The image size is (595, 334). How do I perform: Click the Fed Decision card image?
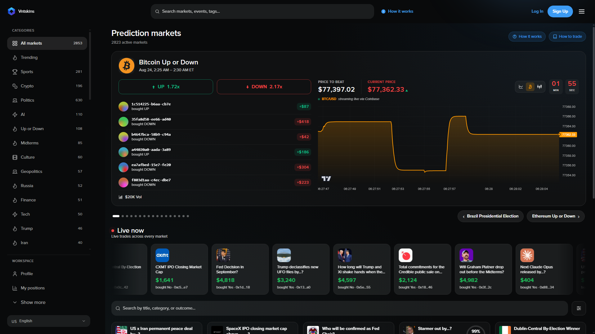(x=223, y=255)
